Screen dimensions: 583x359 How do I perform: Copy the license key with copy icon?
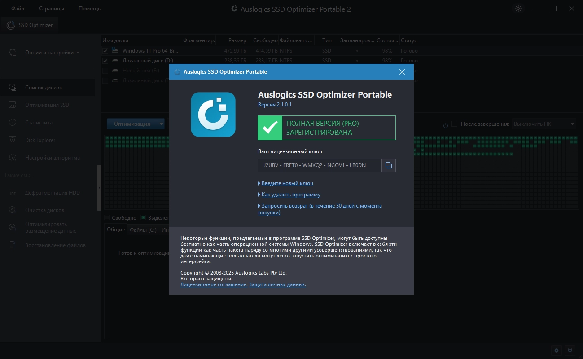[x=389, y=165]
